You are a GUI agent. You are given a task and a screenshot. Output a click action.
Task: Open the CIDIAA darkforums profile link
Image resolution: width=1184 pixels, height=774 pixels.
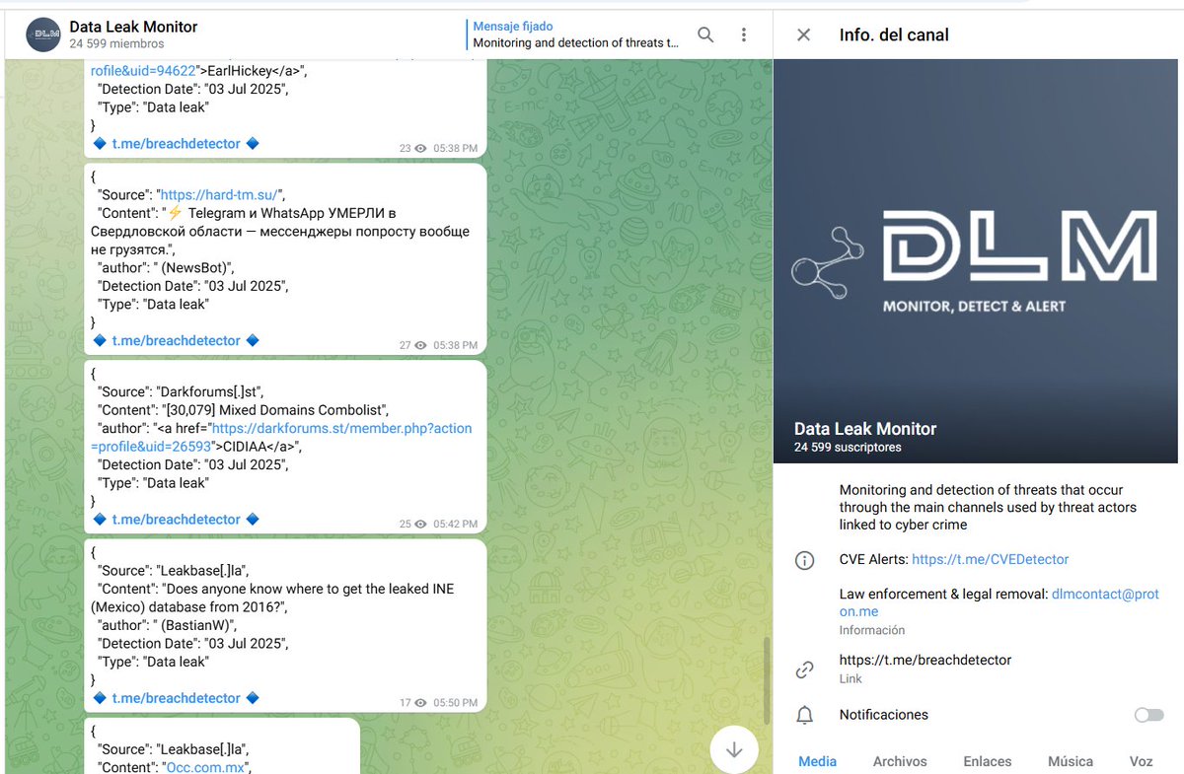(x=282, y=437)
